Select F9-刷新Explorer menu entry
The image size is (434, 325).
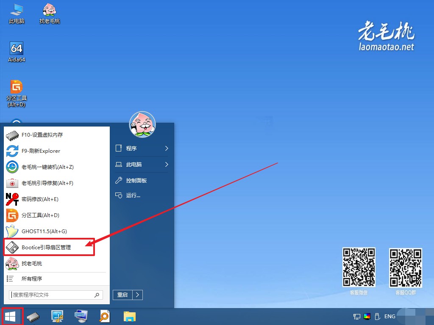57,151
